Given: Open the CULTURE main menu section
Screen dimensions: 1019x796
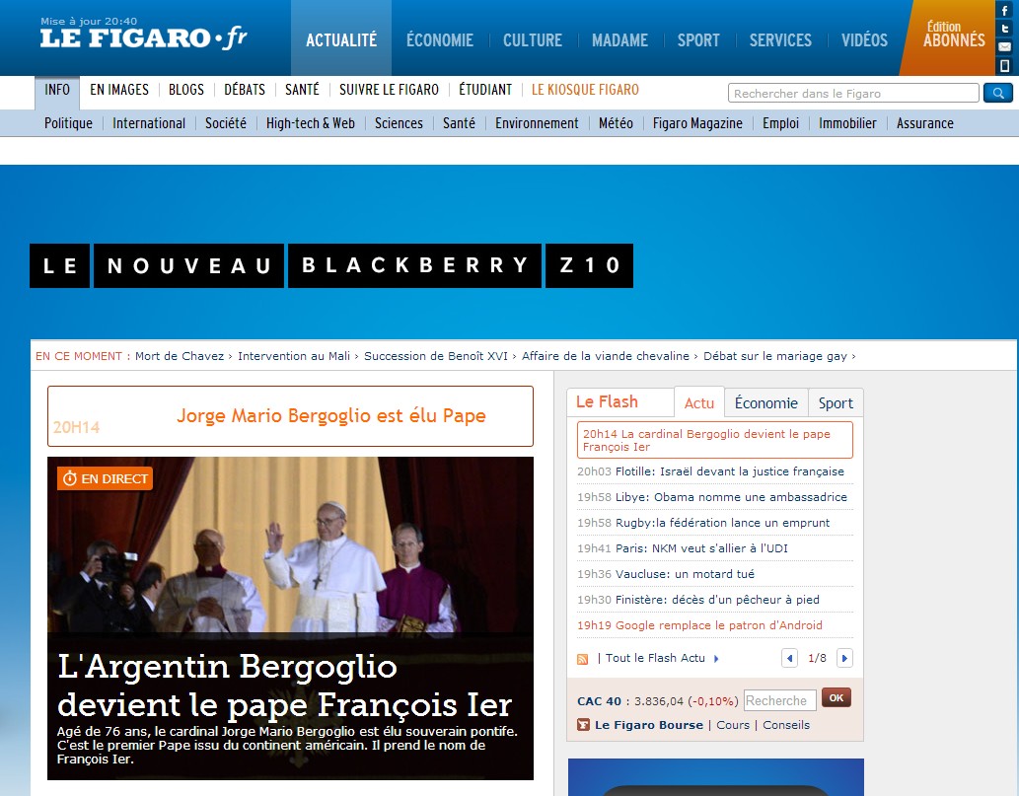Looking at the screenshot, I should point(532,40).
